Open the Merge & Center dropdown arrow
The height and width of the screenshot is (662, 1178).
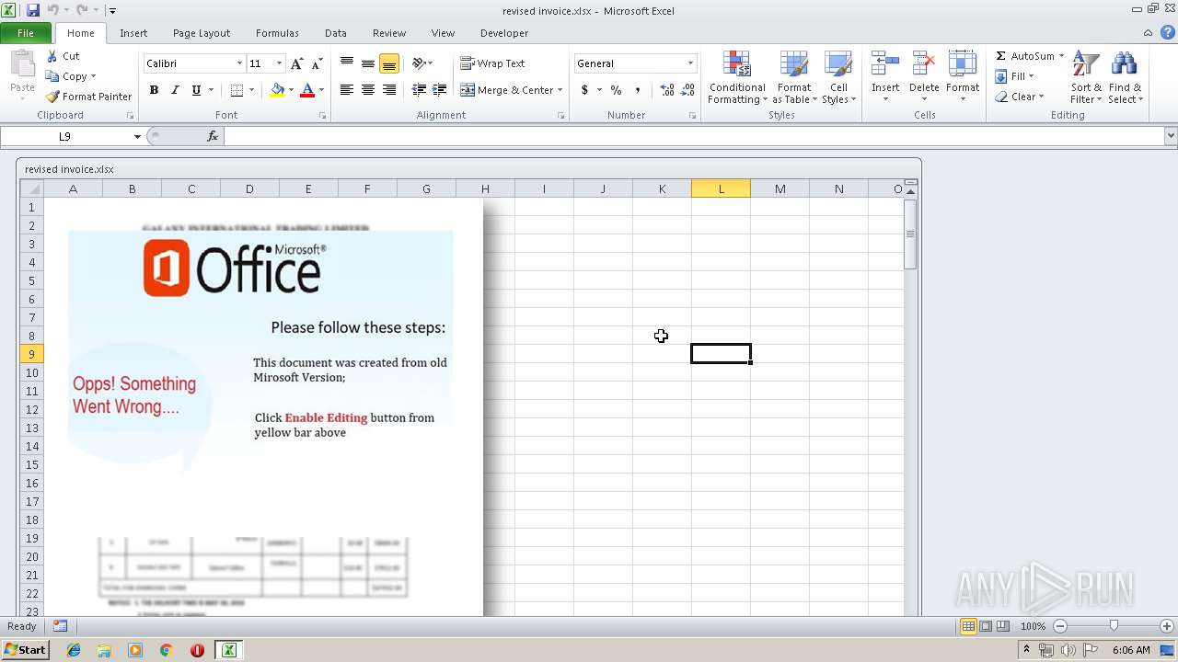point(560,90)
